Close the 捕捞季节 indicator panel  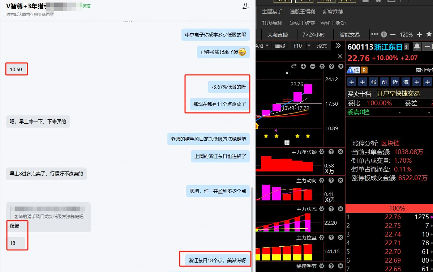(340, 266)
